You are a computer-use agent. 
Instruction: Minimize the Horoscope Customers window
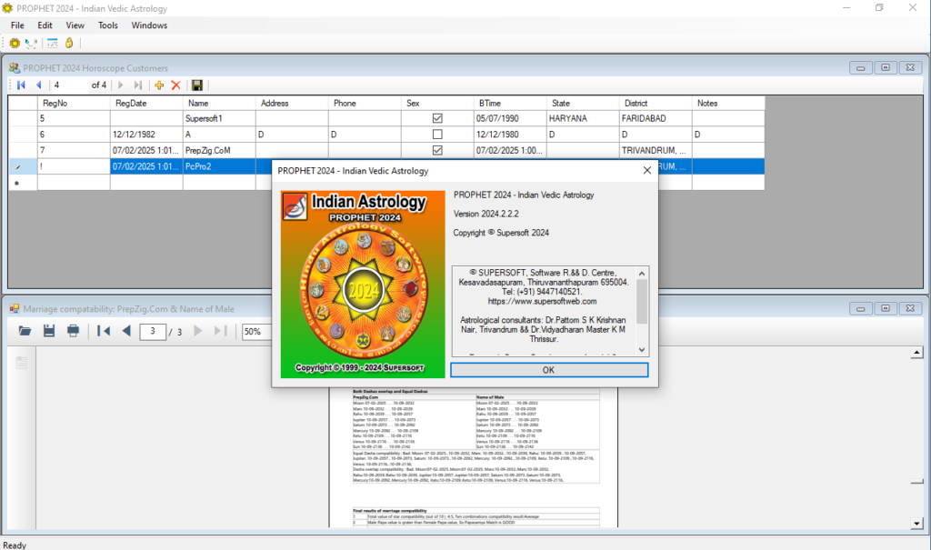pyautogui.click(x=860, y=67)
